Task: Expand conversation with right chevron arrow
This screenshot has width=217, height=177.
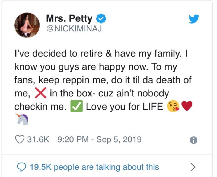Action: pos(193,167)
